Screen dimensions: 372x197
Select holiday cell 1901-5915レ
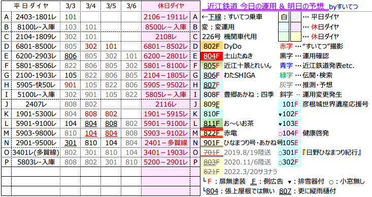click(166, 114)
